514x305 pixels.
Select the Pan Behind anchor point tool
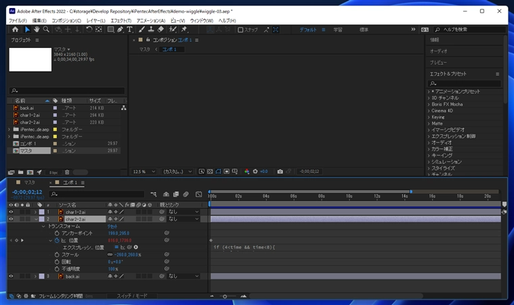[x=99, y=30]
